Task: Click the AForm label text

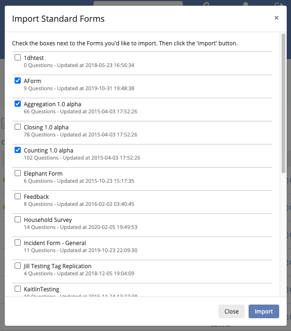Action: point(33,81)
